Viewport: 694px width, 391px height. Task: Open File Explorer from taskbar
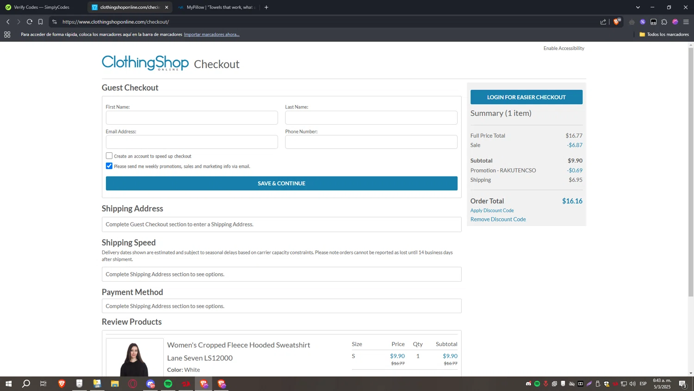(115, 384)
